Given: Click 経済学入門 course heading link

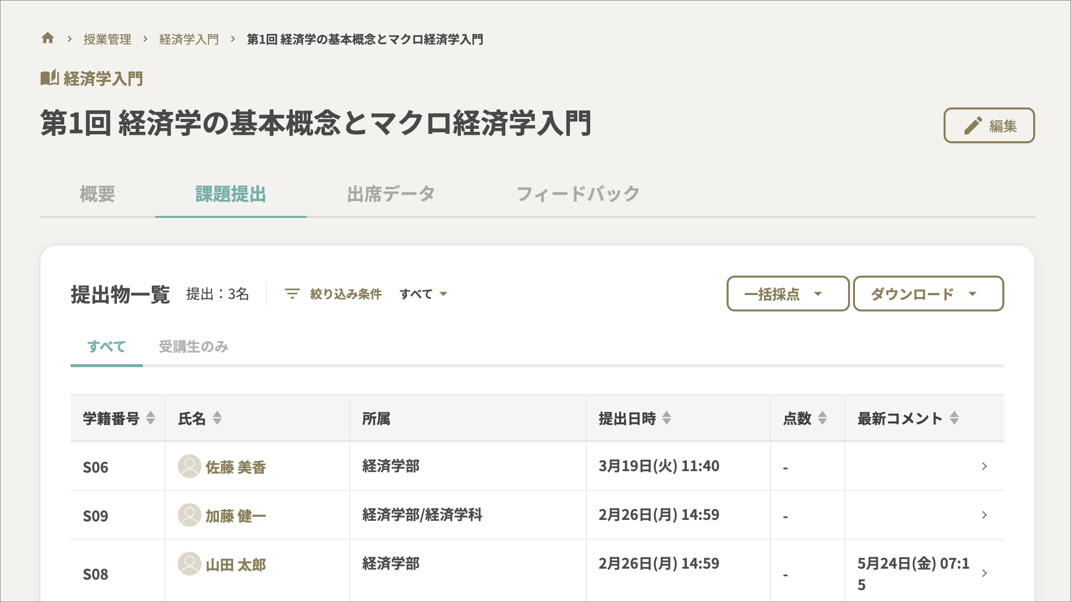Looking at the screenshot, I should point(104,79).
